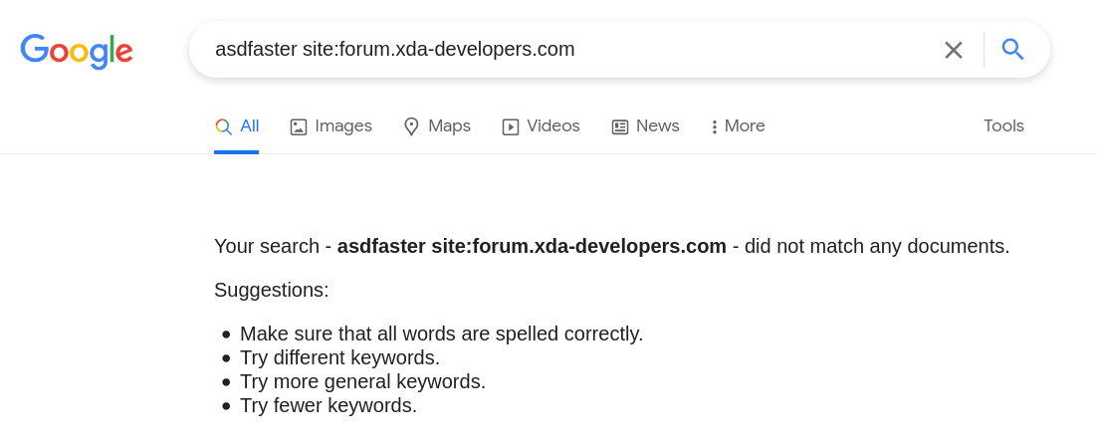Open the Tools options
The width and height of the screenshot is (1097, 446).
(x=1003, y=126)
